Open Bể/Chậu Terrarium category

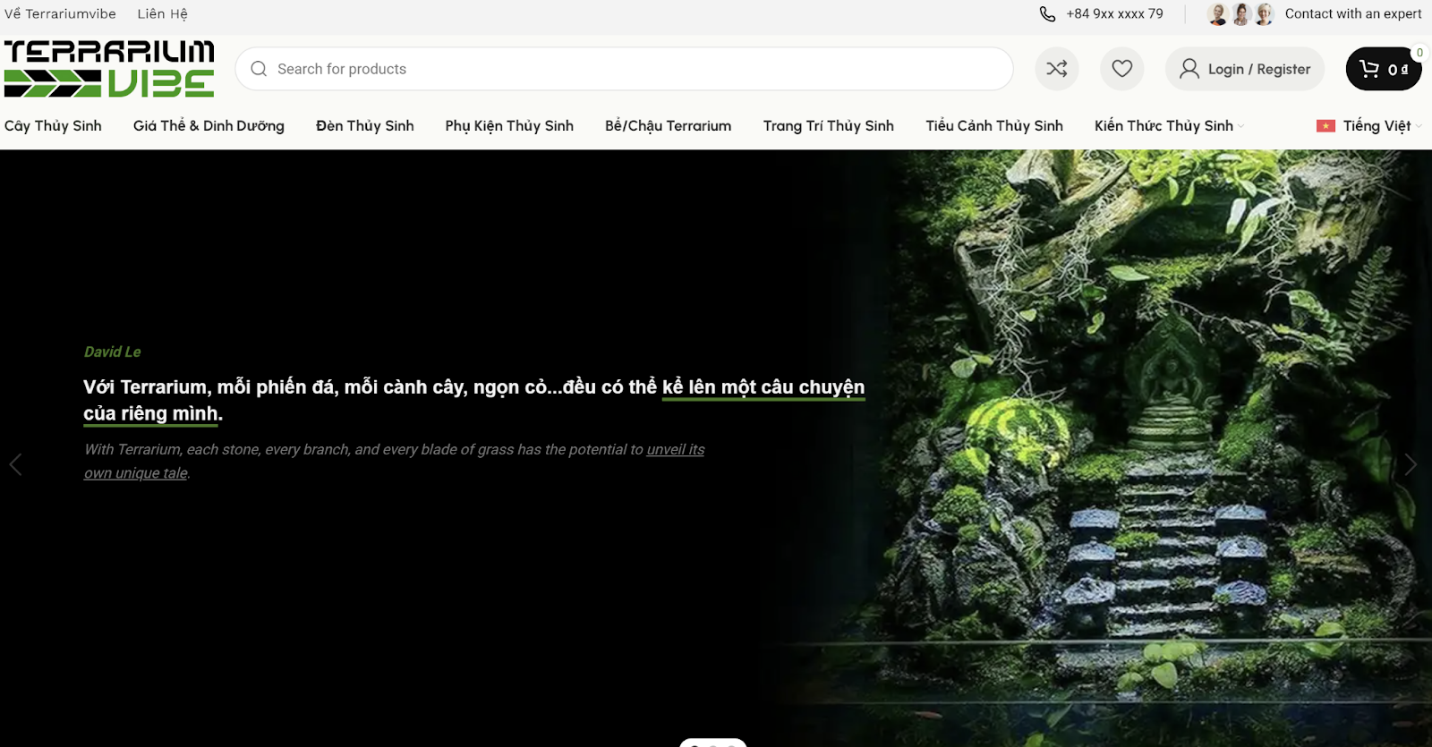pyautogui.click(x=668, y=126)
